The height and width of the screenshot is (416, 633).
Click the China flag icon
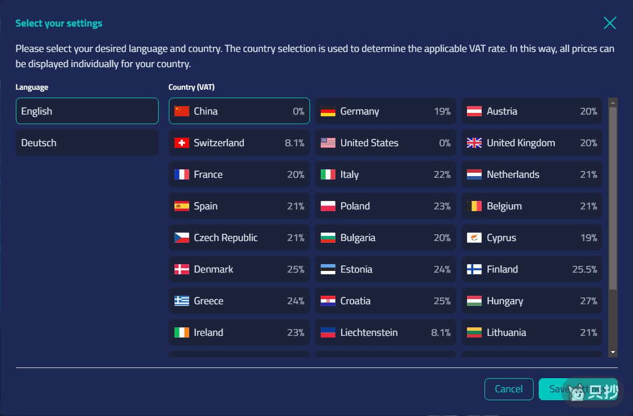click(182, 111)
